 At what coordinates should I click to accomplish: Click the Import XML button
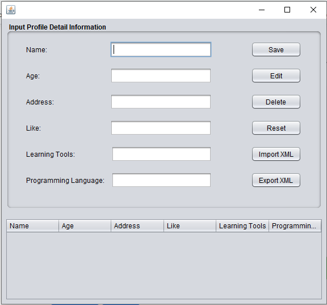(276, 154)
